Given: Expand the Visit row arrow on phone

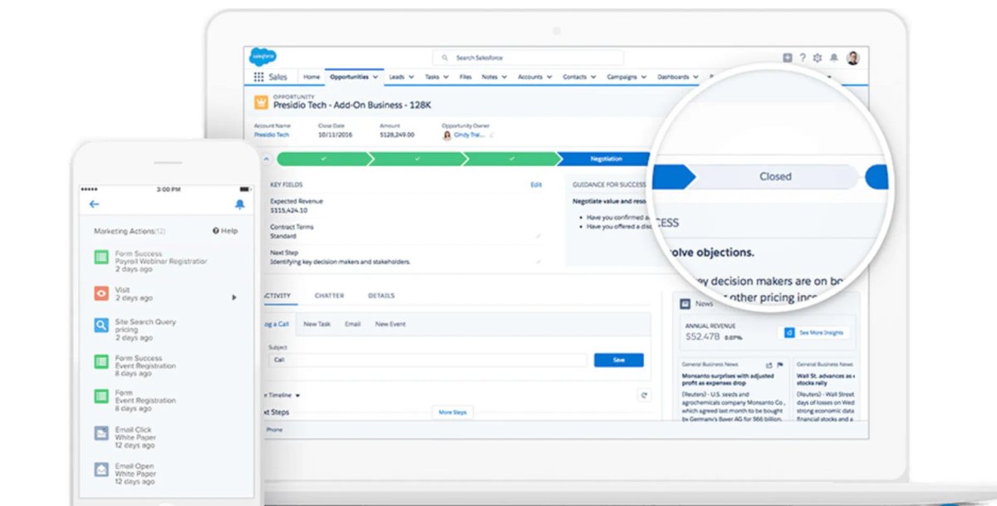Looking at the screenshot, I should point(233,297).
